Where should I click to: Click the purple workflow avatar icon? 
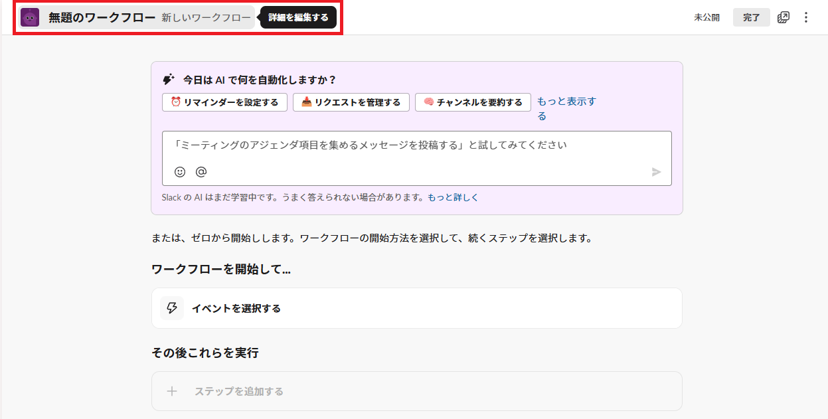pos(30,17)
